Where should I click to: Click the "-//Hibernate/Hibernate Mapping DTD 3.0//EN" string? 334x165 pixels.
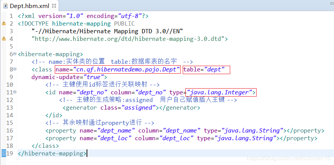107,31
